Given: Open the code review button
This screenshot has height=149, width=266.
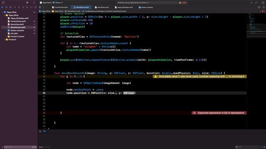Looking at the screenshot, I should (256, 3).
